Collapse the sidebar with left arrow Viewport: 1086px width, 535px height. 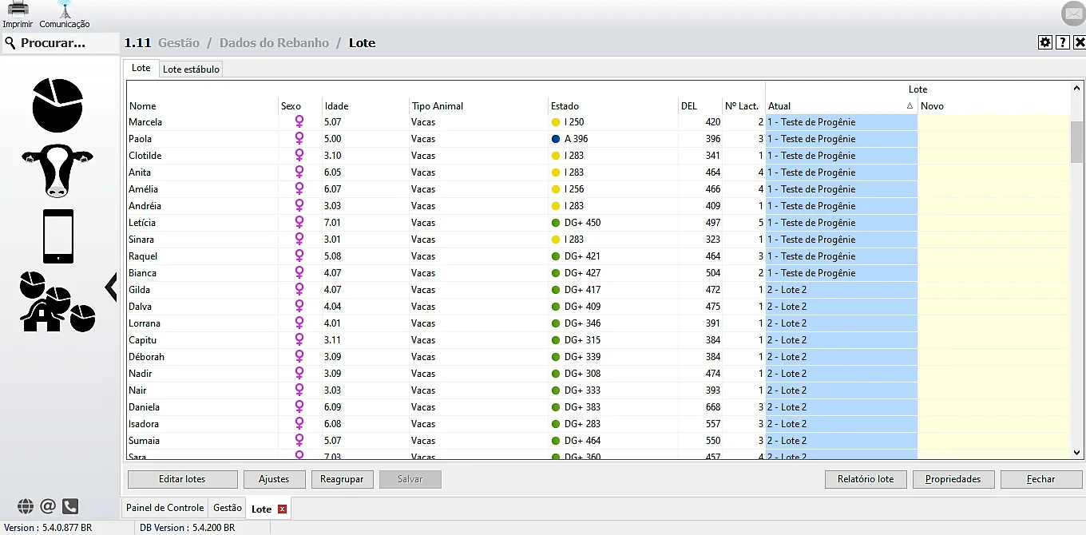pos(111,285)
